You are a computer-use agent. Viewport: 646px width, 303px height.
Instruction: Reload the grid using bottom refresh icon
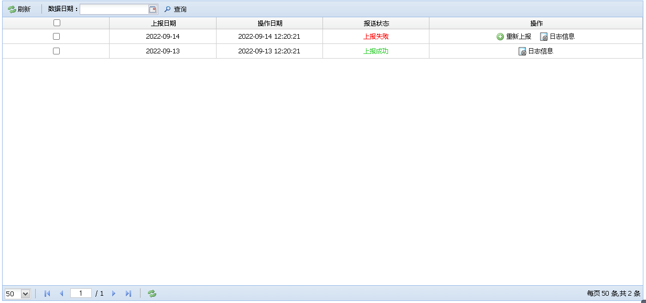(x=152, y=294)
